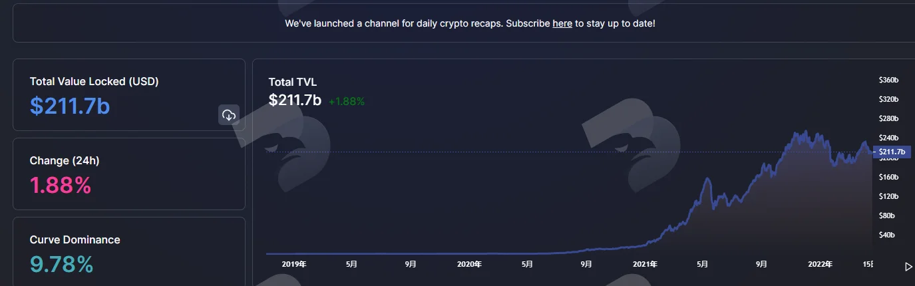Screen dimensions: 915x286
Task: Select the Total Value Locked (USD) card
Action: pos(129,94)
